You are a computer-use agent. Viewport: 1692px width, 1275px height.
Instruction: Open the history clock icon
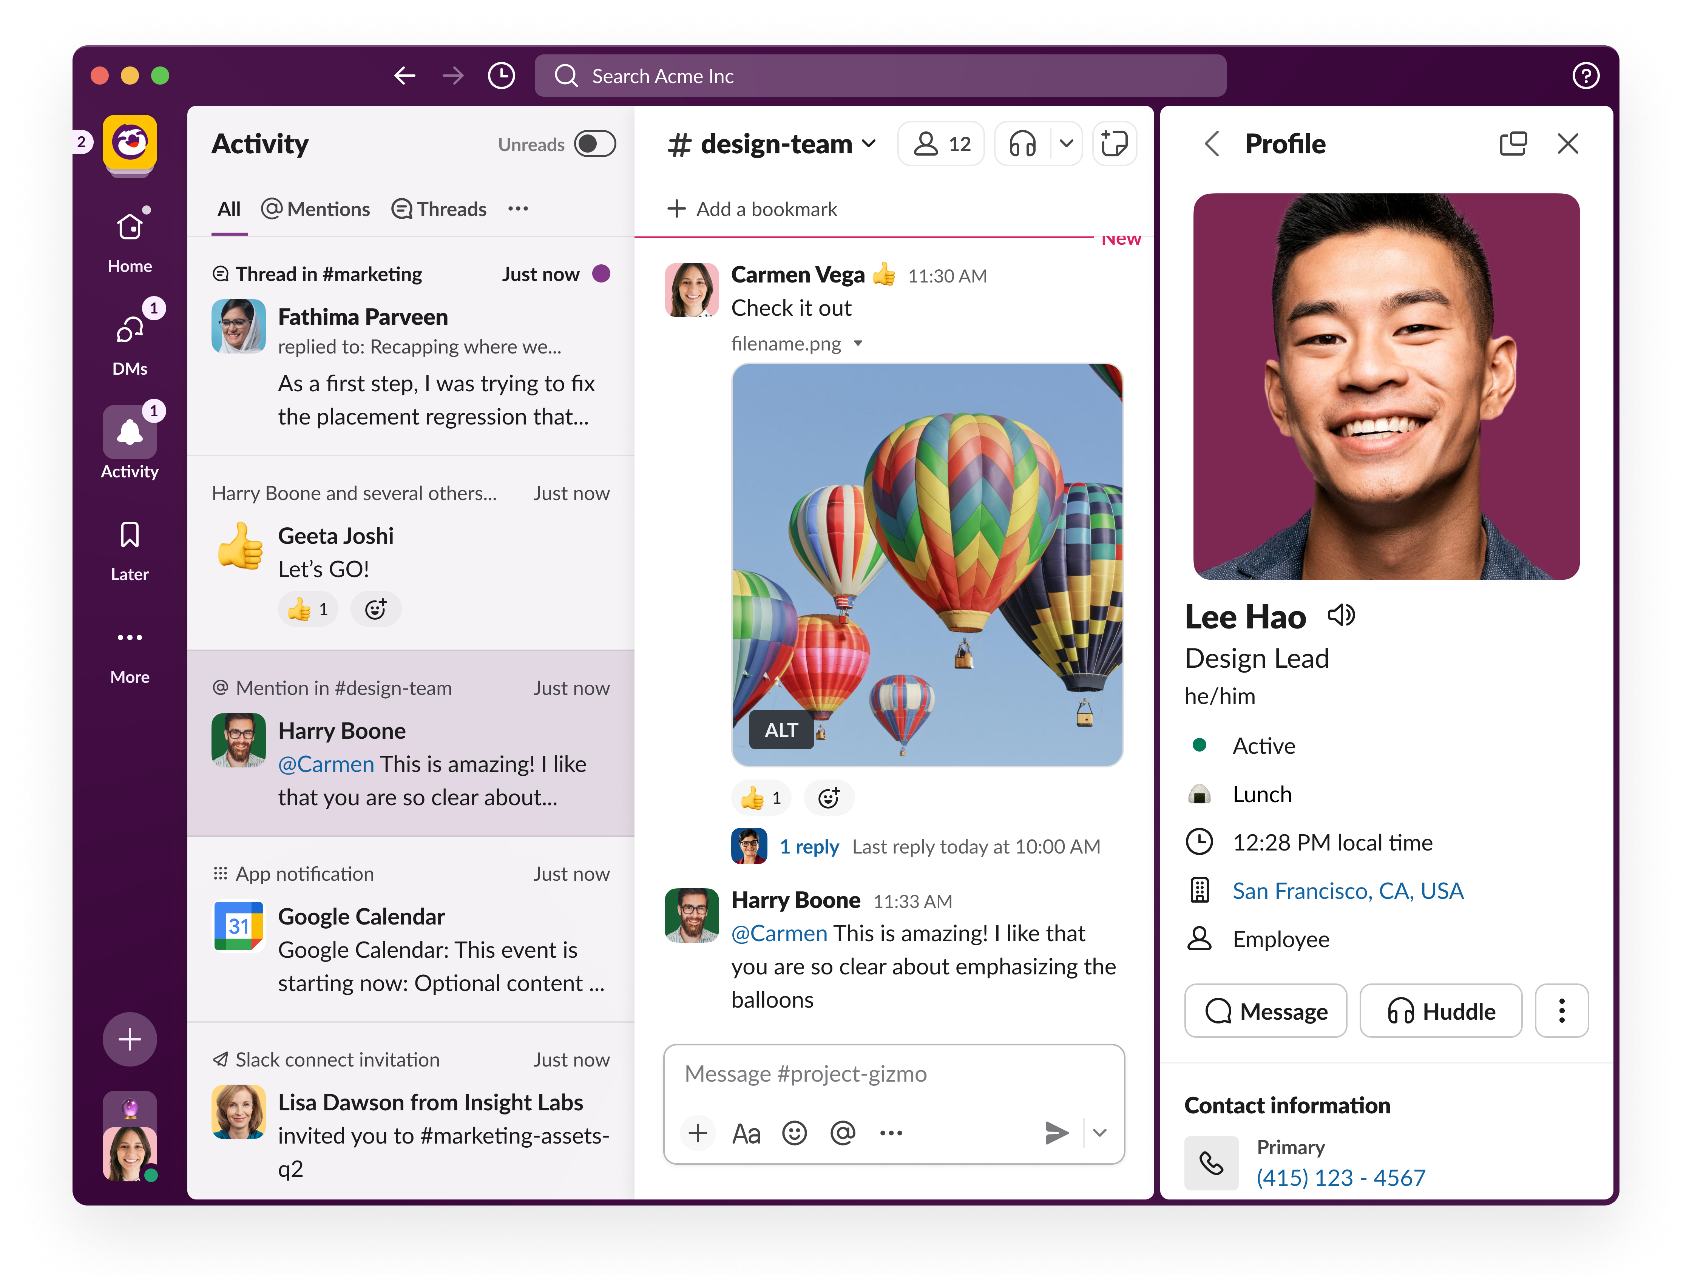501,76
